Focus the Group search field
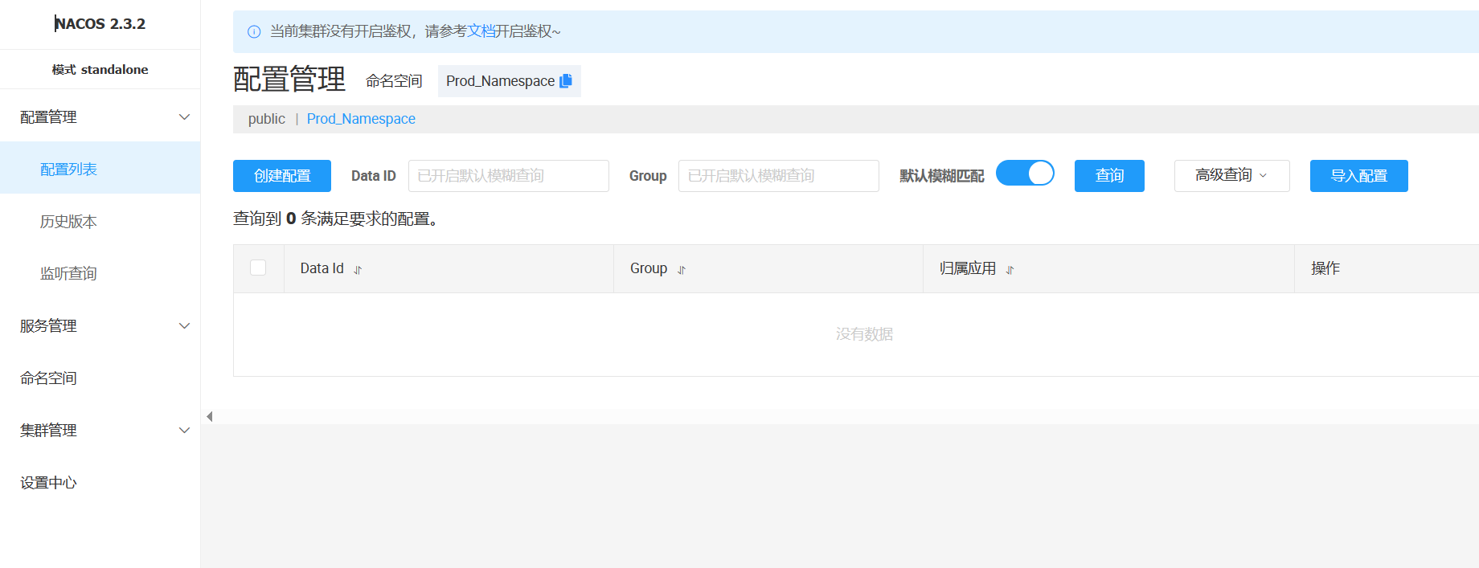 (x=778, y=176)
